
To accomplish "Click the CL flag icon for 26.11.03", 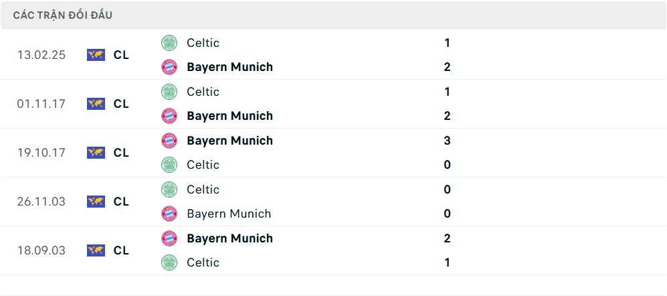I will click(x=96, y=202).
